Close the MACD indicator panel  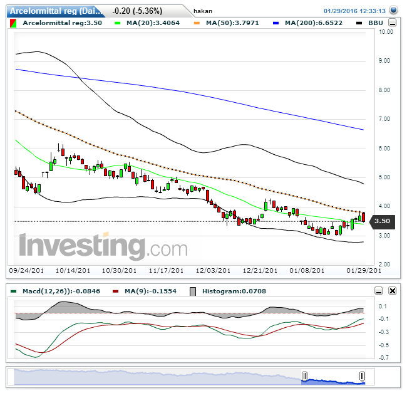click(x=392, y=291)
